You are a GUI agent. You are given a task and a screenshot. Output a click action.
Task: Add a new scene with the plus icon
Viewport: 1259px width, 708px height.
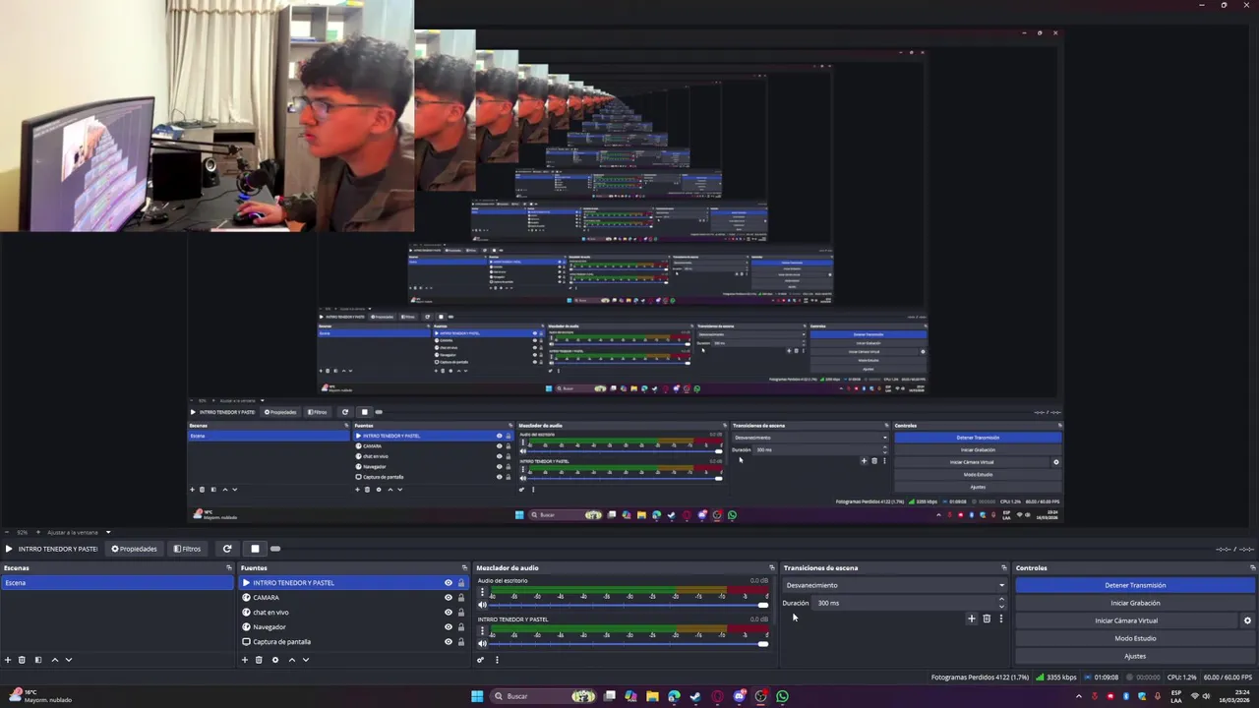(8, 660)
